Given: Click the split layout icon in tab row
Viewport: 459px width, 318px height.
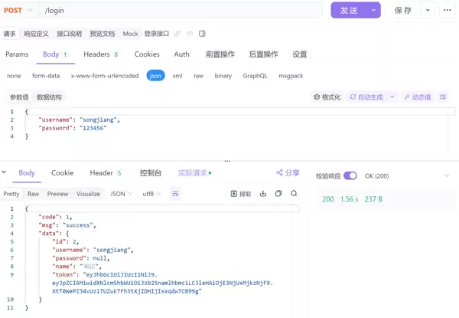Looking at the screenshot, I should pos(202,34).
